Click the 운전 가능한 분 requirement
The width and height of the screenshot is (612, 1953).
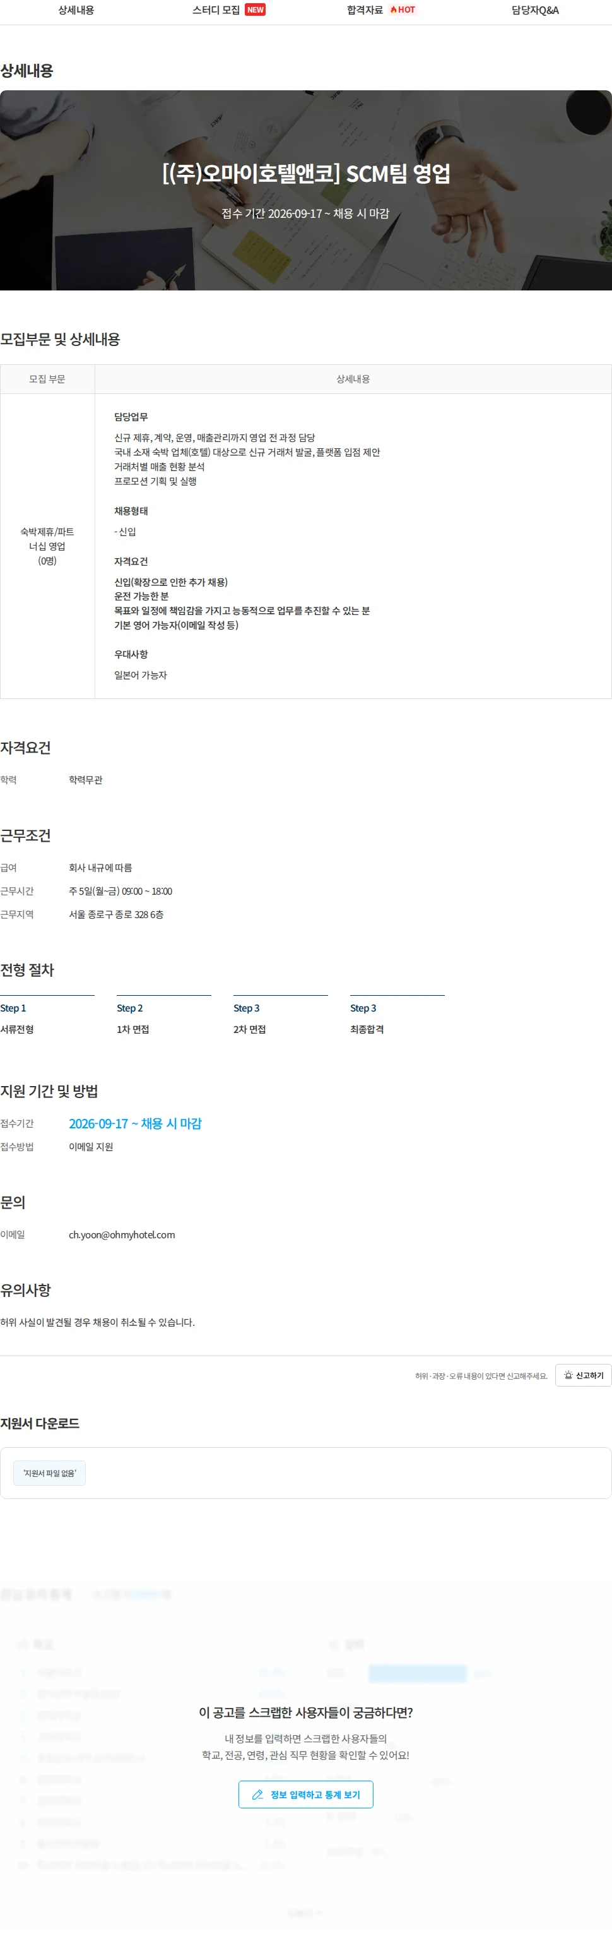click(141, 596)
